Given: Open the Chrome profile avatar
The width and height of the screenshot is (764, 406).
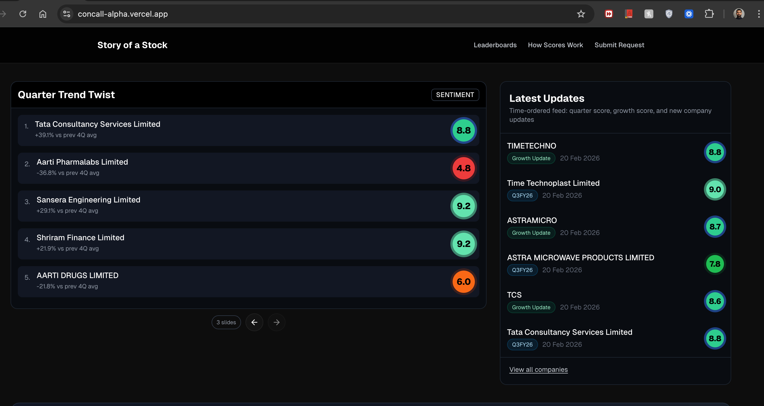Looking at the screenshot, I should 738,14.
